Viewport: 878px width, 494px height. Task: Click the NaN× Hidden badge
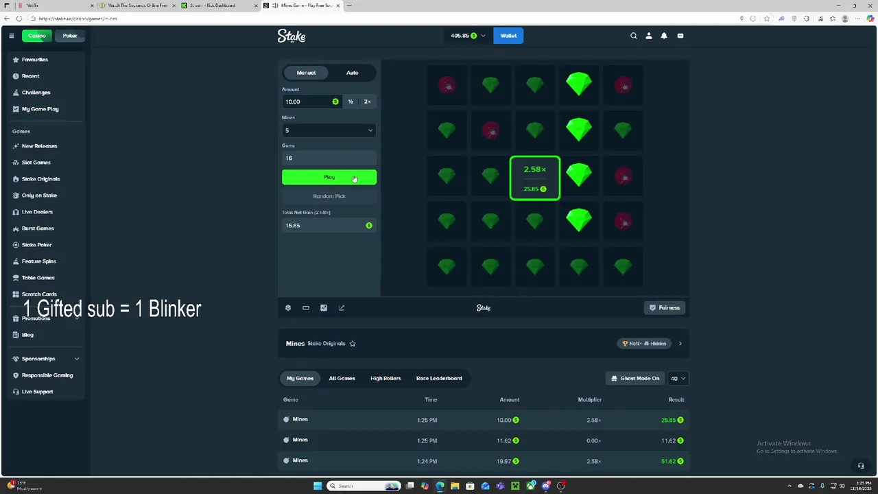click(645, 344)
